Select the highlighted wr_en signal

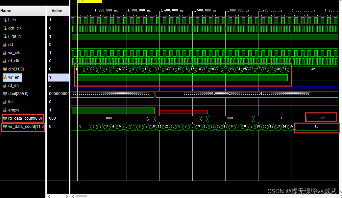coord(12,77)
